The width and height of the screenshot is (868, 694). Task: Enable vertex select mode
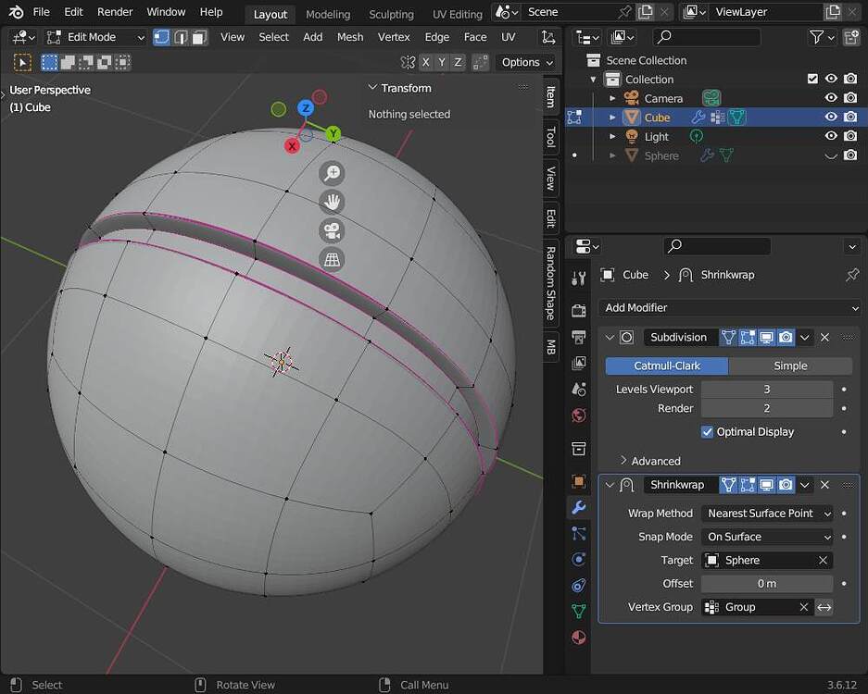click(161, 37)
